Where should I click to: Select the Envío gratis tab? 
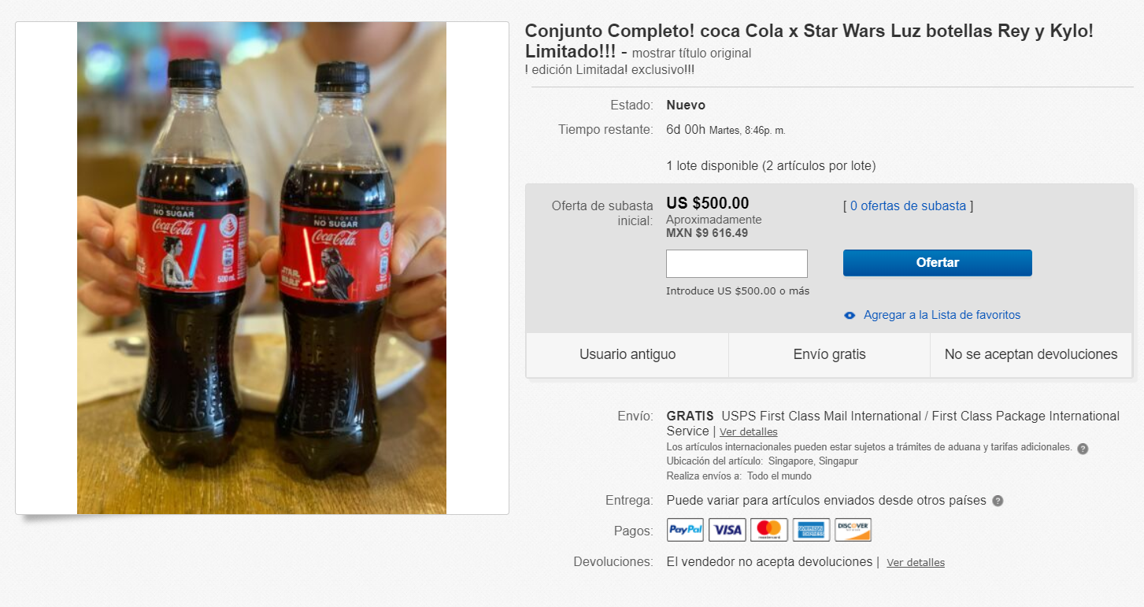pos(829,354)
